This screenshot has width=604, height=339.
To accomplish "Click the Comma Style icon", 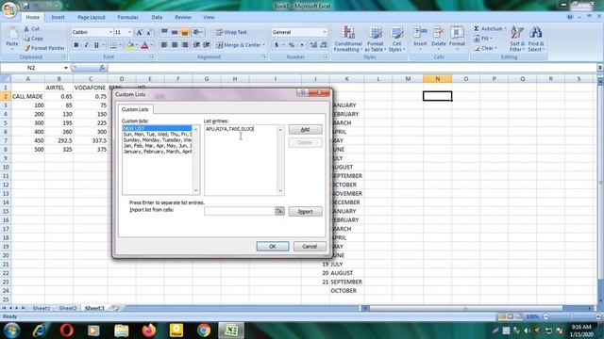I will 302,45.
